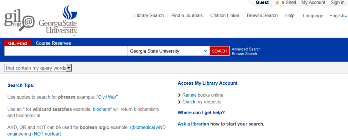Screen dimensions: 348x140
Task: Click the Georgia State University logo
Action: click(58, 20)
